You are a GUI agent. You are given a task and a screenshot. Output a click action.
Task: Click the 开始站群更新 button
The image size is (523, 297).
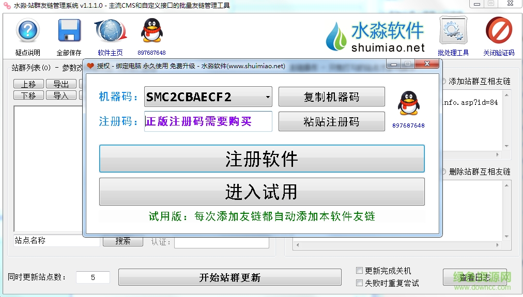coord(230,277)
